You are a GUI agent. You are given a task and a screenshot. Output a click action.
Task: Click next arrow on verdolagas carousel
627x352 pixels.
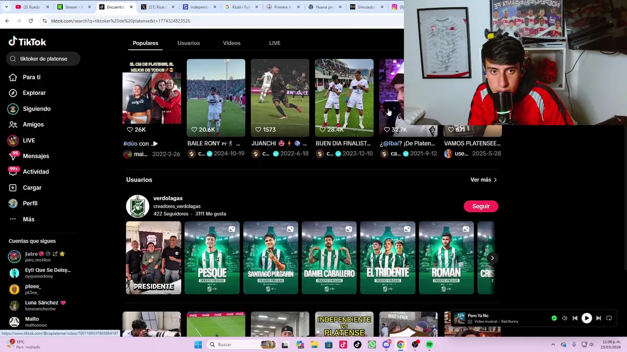[492, 258]
